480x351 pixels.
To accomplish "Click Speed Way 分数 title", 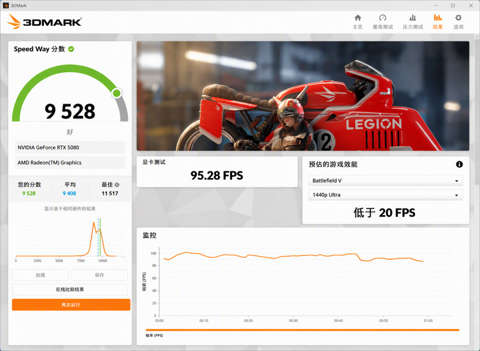I will click(39, 49).
